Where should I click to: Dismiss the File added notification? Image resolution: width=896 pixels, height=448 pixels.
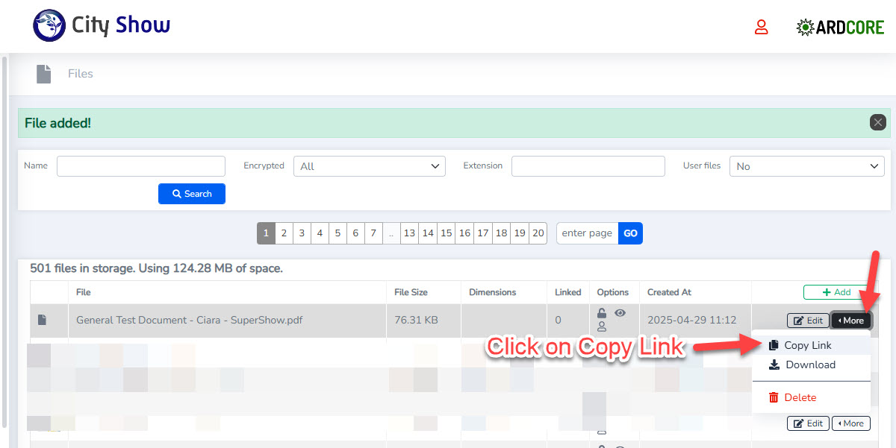(x=877, y=122)
